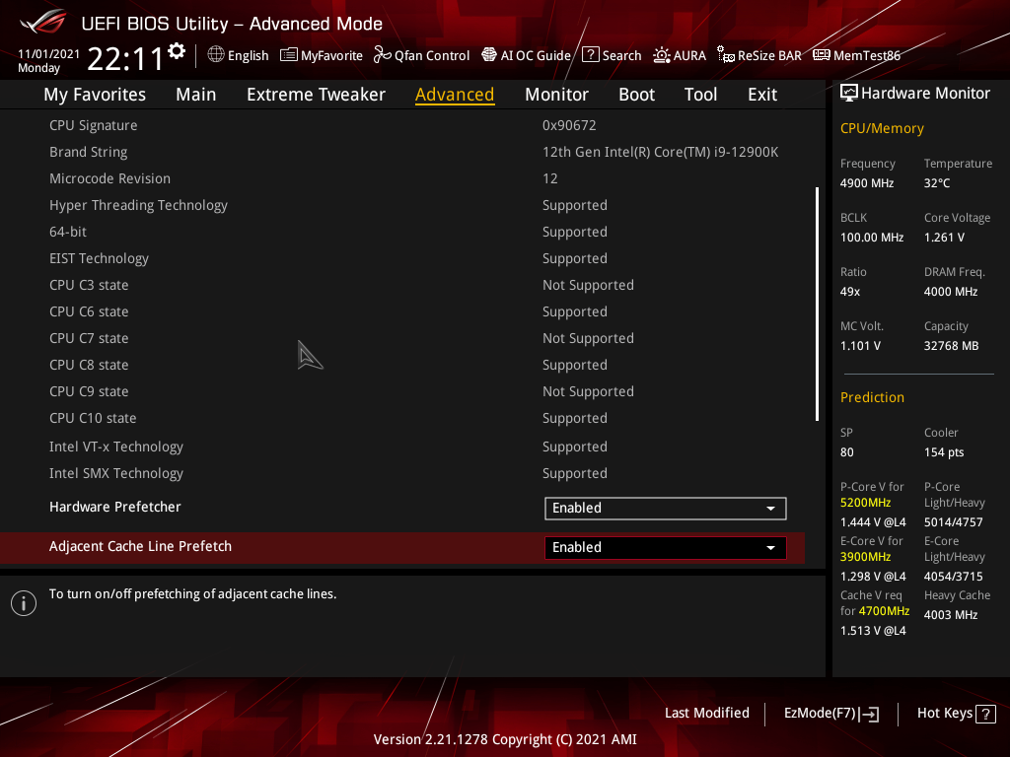This screenshot has height=757, width=1010.
Task: Go to the Boot tab
Action: tap(636, 95)
